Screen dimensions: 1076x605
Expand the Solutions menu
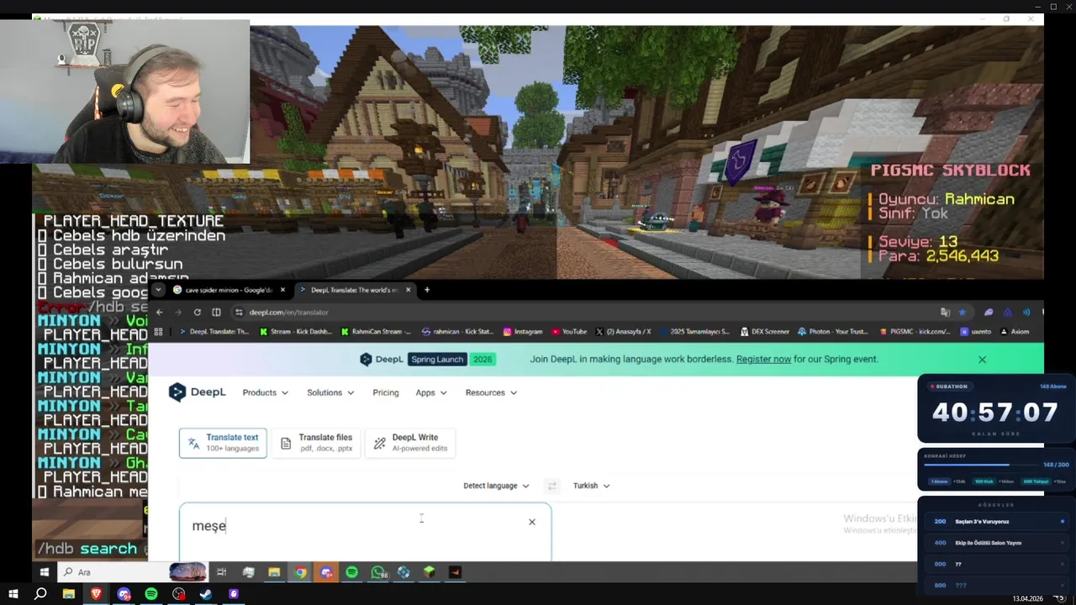[330, 392]
